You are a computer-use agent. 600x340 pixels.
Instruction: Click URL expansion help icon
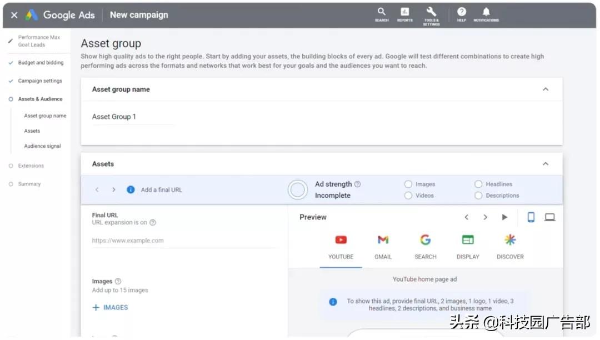tap(153, 223)
